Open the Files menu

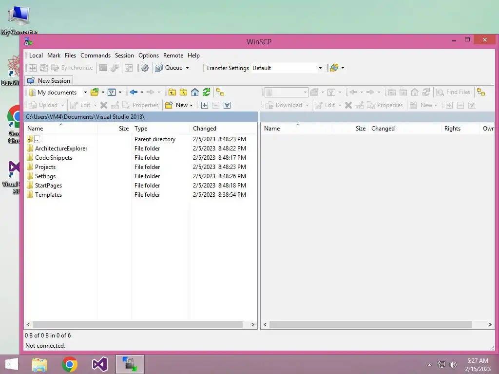(x=70, y=56)
